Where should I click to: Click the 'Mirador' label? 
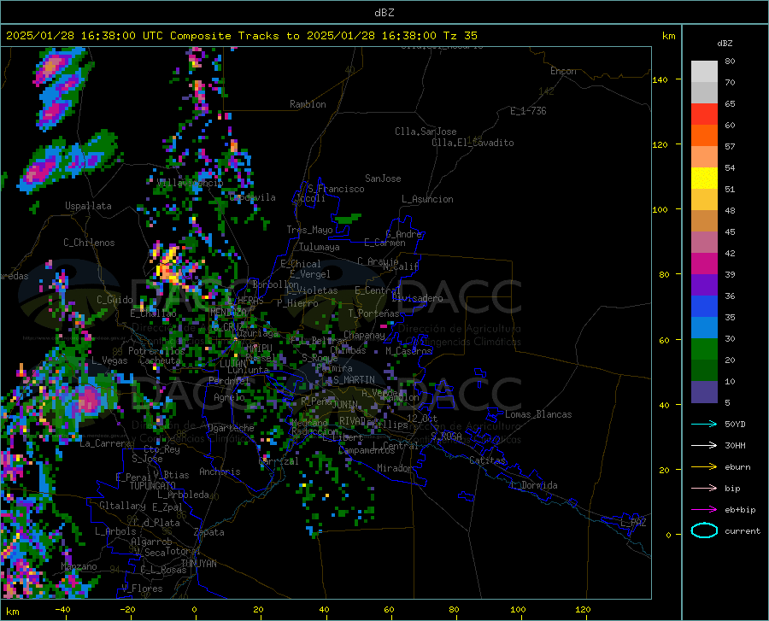click(x=395, y=468)
